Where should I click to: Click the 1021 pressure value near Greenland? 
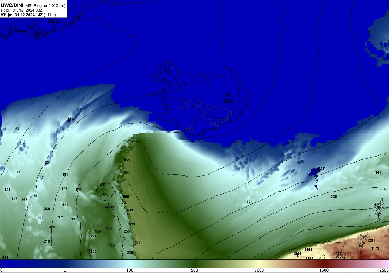coord(53,21)
